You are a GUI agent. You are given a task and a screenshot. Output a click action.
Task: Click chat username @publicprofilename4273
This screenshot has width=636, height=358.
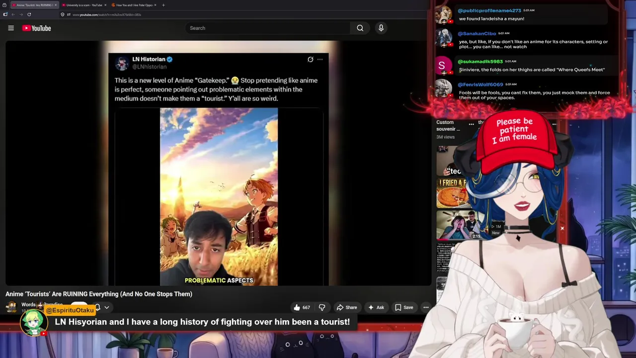[489, 10]
